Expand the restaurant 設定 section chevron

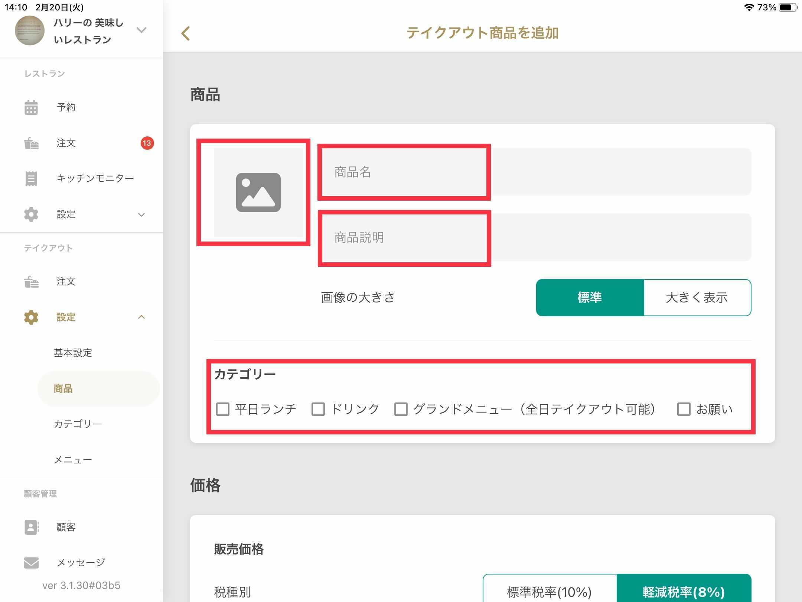[141, 215]
